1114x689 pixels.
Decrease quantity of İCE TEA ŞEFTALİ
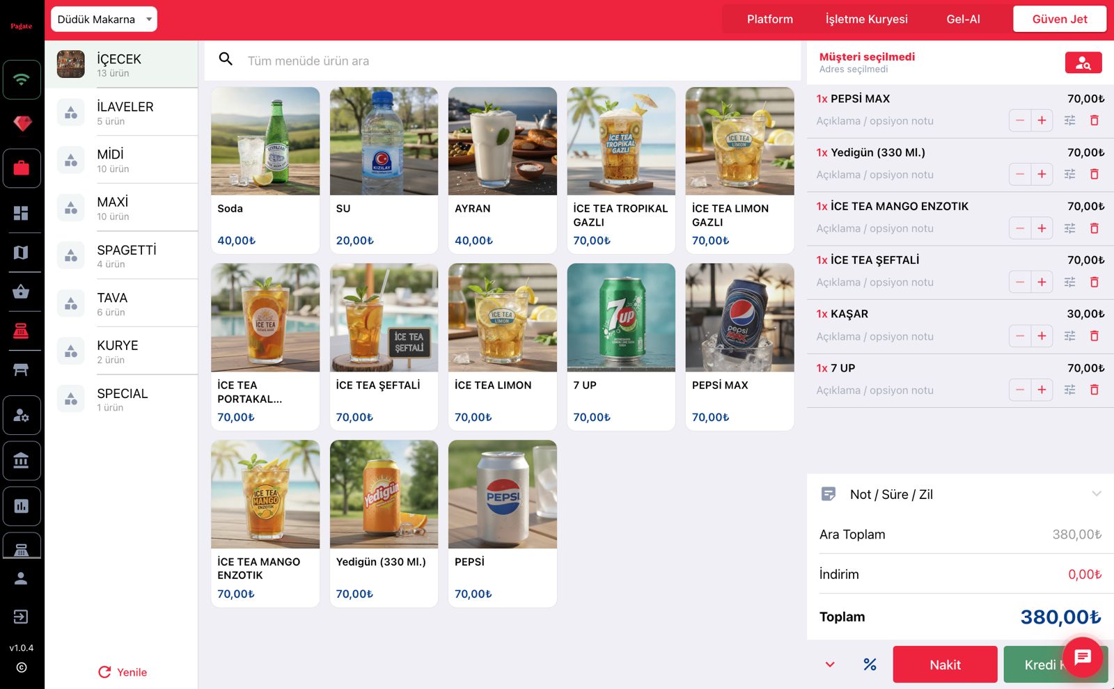point(1020,282)
